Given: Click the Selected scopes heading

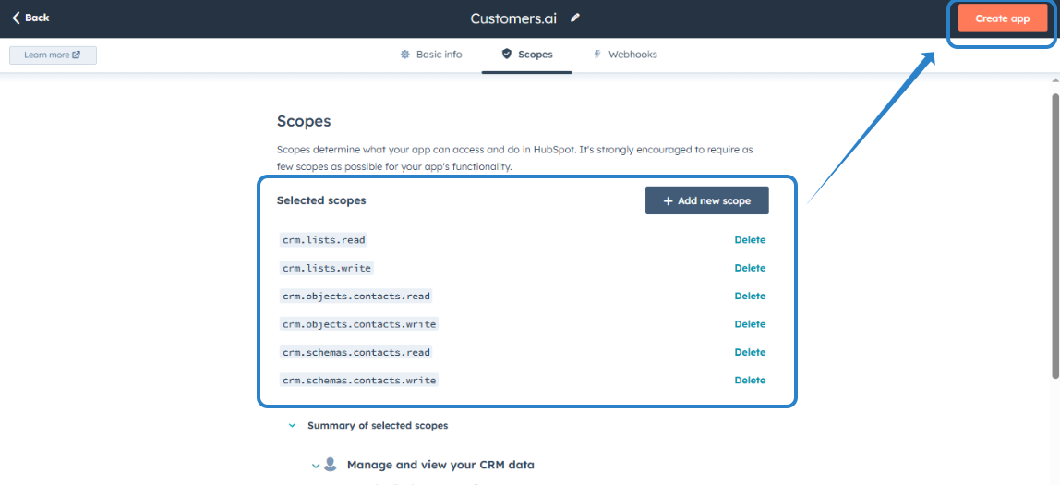Looking at the screenshot, I should click(x=321, y=200).
